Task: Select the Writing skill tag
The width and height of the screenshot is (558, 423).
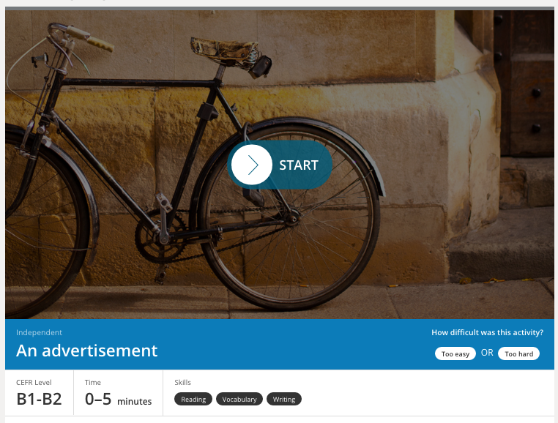Action: coord(284,399)
